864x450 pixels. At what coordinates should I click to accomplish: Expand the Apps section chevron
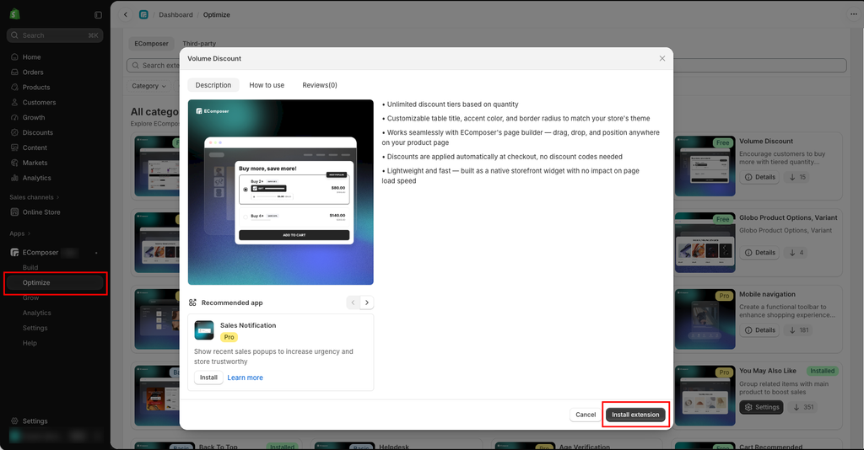(29, 233)
